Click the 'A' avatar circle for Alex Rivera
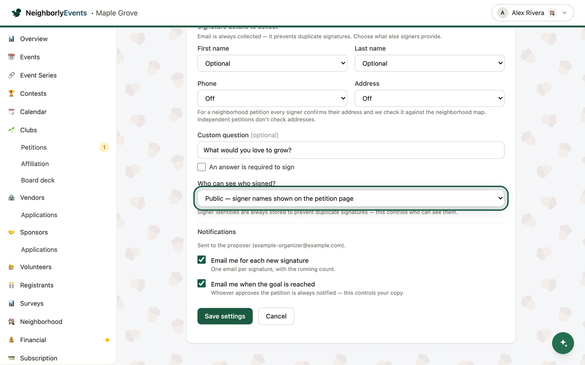Screen dimensions: 585x365 coord(503,13)
